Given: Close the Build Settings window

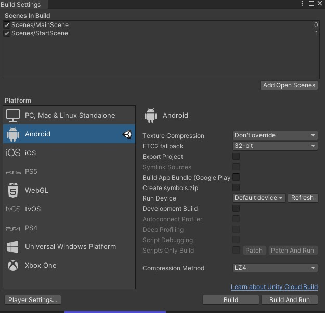Looking at the screenshot, I should point(320,3).
